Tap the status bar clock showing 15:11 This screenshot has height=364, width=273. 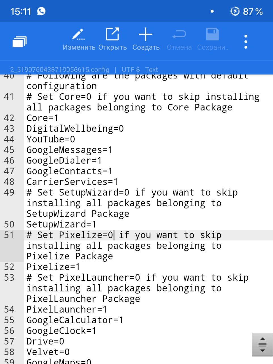pos(20,11)
